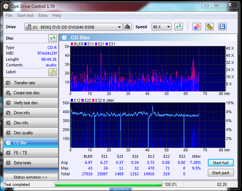The width and height of the screenshot is (242, 191).
Task: Open the Transfer rate test
Action: point(31,83)
